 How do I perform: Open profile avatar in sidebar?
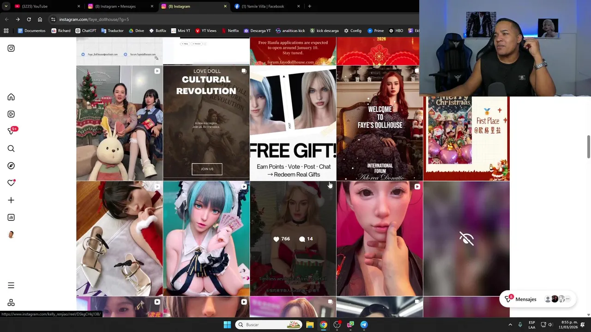11,235
